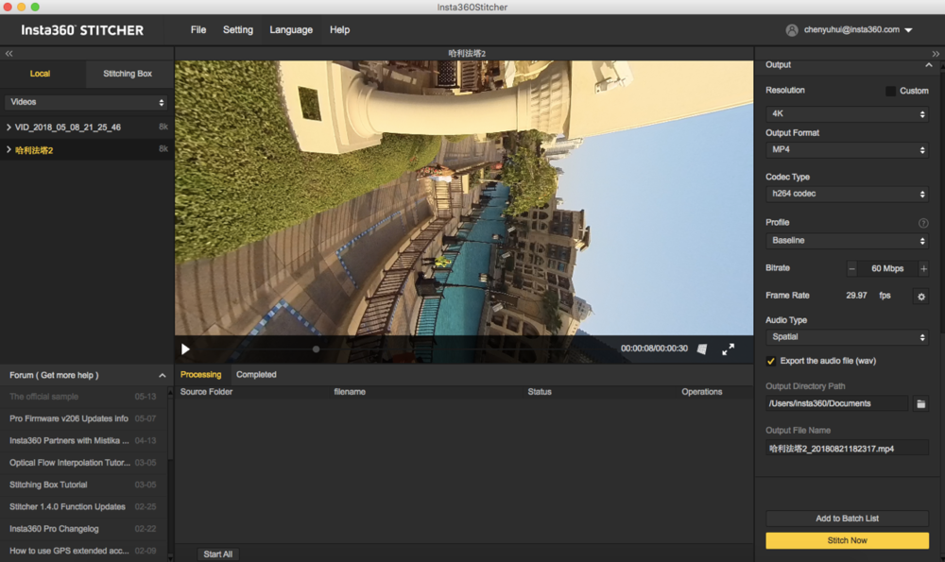Decrease bitrate with minus button

[851, 269]
